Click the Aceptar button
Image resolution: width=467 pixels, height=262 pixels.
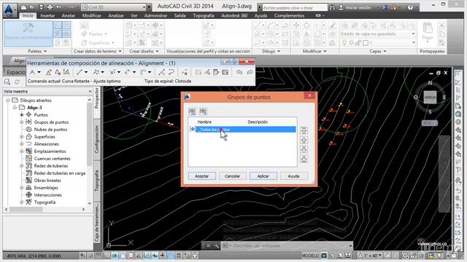click(201, 176)
